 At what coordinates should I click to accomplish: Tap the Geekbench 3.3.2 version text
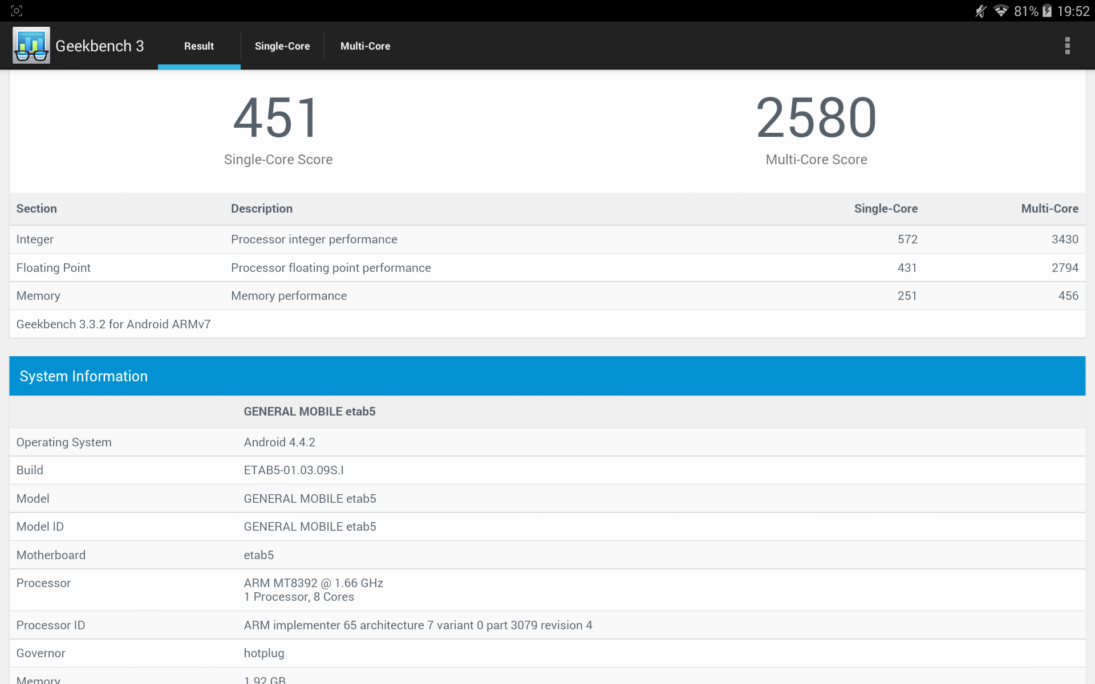113,324
